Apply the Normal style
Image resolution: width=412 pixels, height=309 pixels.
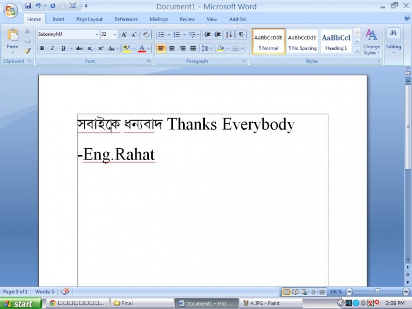click(x=268, y=42)
